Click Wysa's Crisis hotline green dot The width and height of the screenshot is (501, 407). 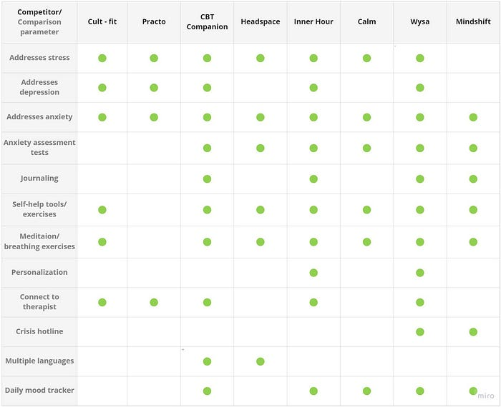(x=420, y=332)
